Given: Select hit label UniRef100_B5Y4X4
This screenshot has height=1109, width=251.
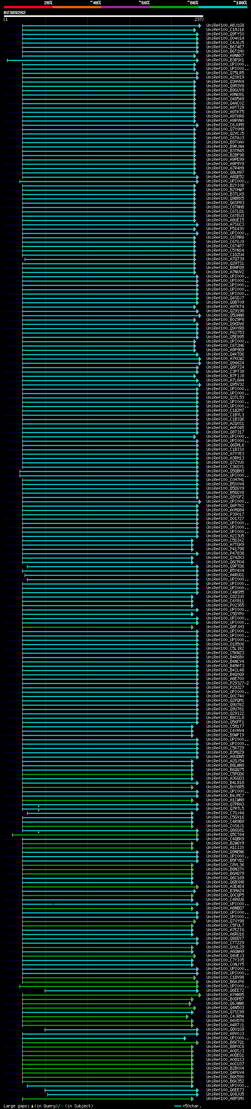Looking at the screenshot, I should [x=225, y=570].
